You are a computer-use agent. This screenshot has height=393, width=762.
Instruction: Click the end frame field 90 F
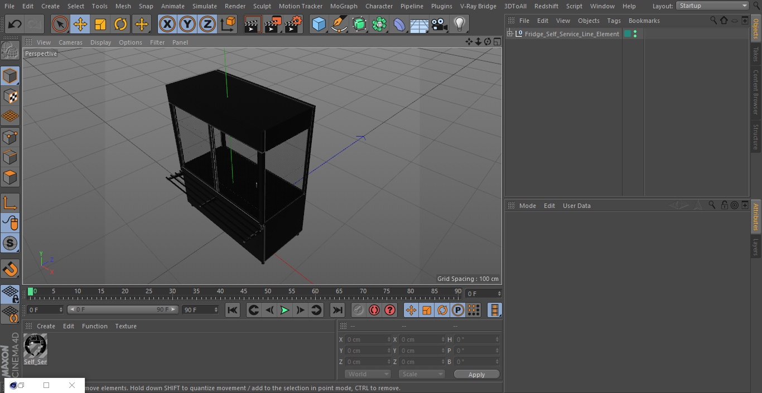[x=200, y=309]
